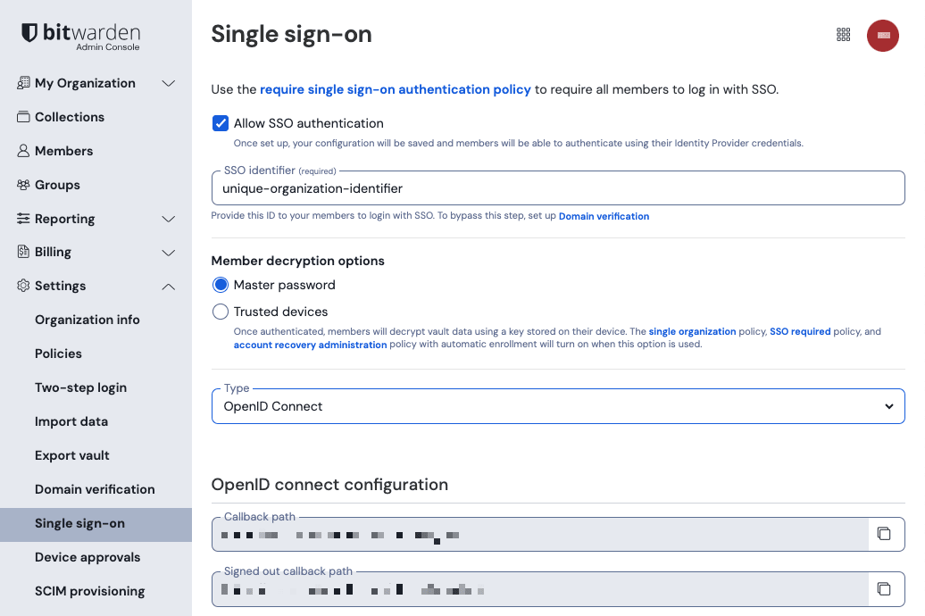The height and width of the screenshot is (616, 925).
Task: Open Collections from the sidebar icon
Action: point(21,117)
